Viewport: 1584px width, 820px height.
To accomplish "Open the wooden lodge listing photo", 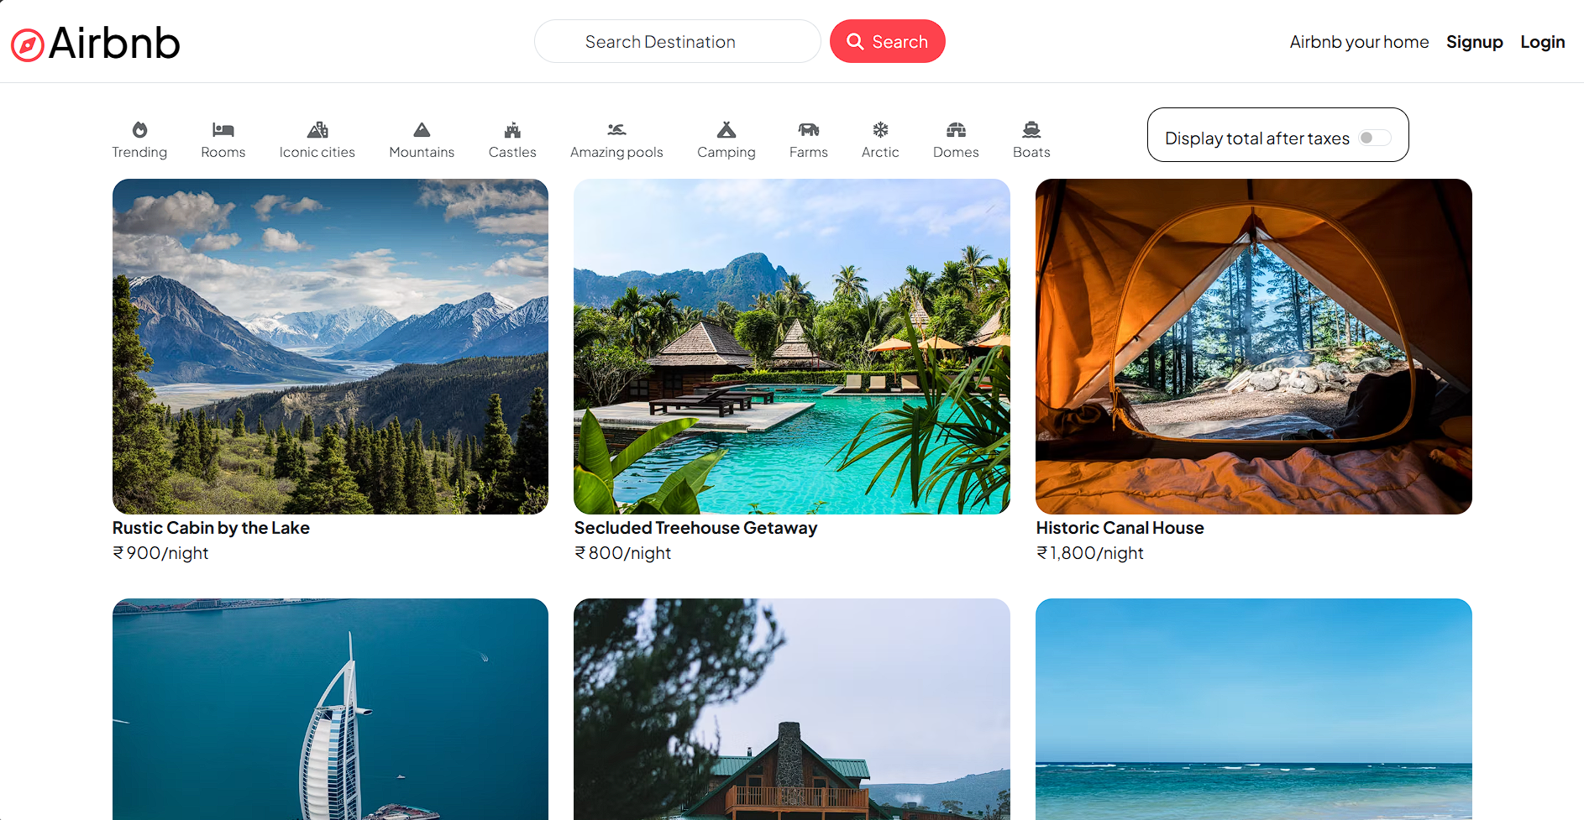I will (x=792, y=709).
